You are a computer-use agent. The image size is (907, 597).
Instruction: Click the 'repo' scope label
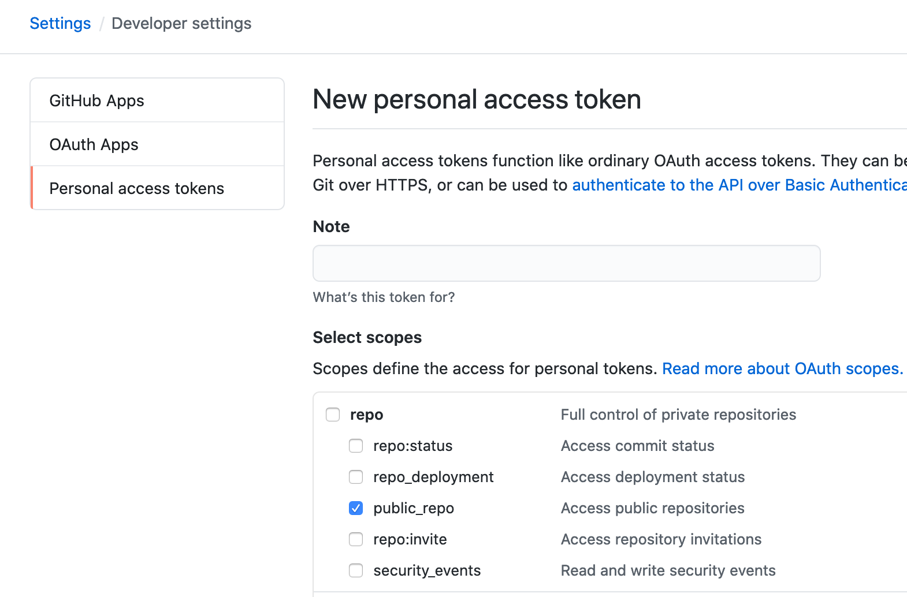pos(367,415)
